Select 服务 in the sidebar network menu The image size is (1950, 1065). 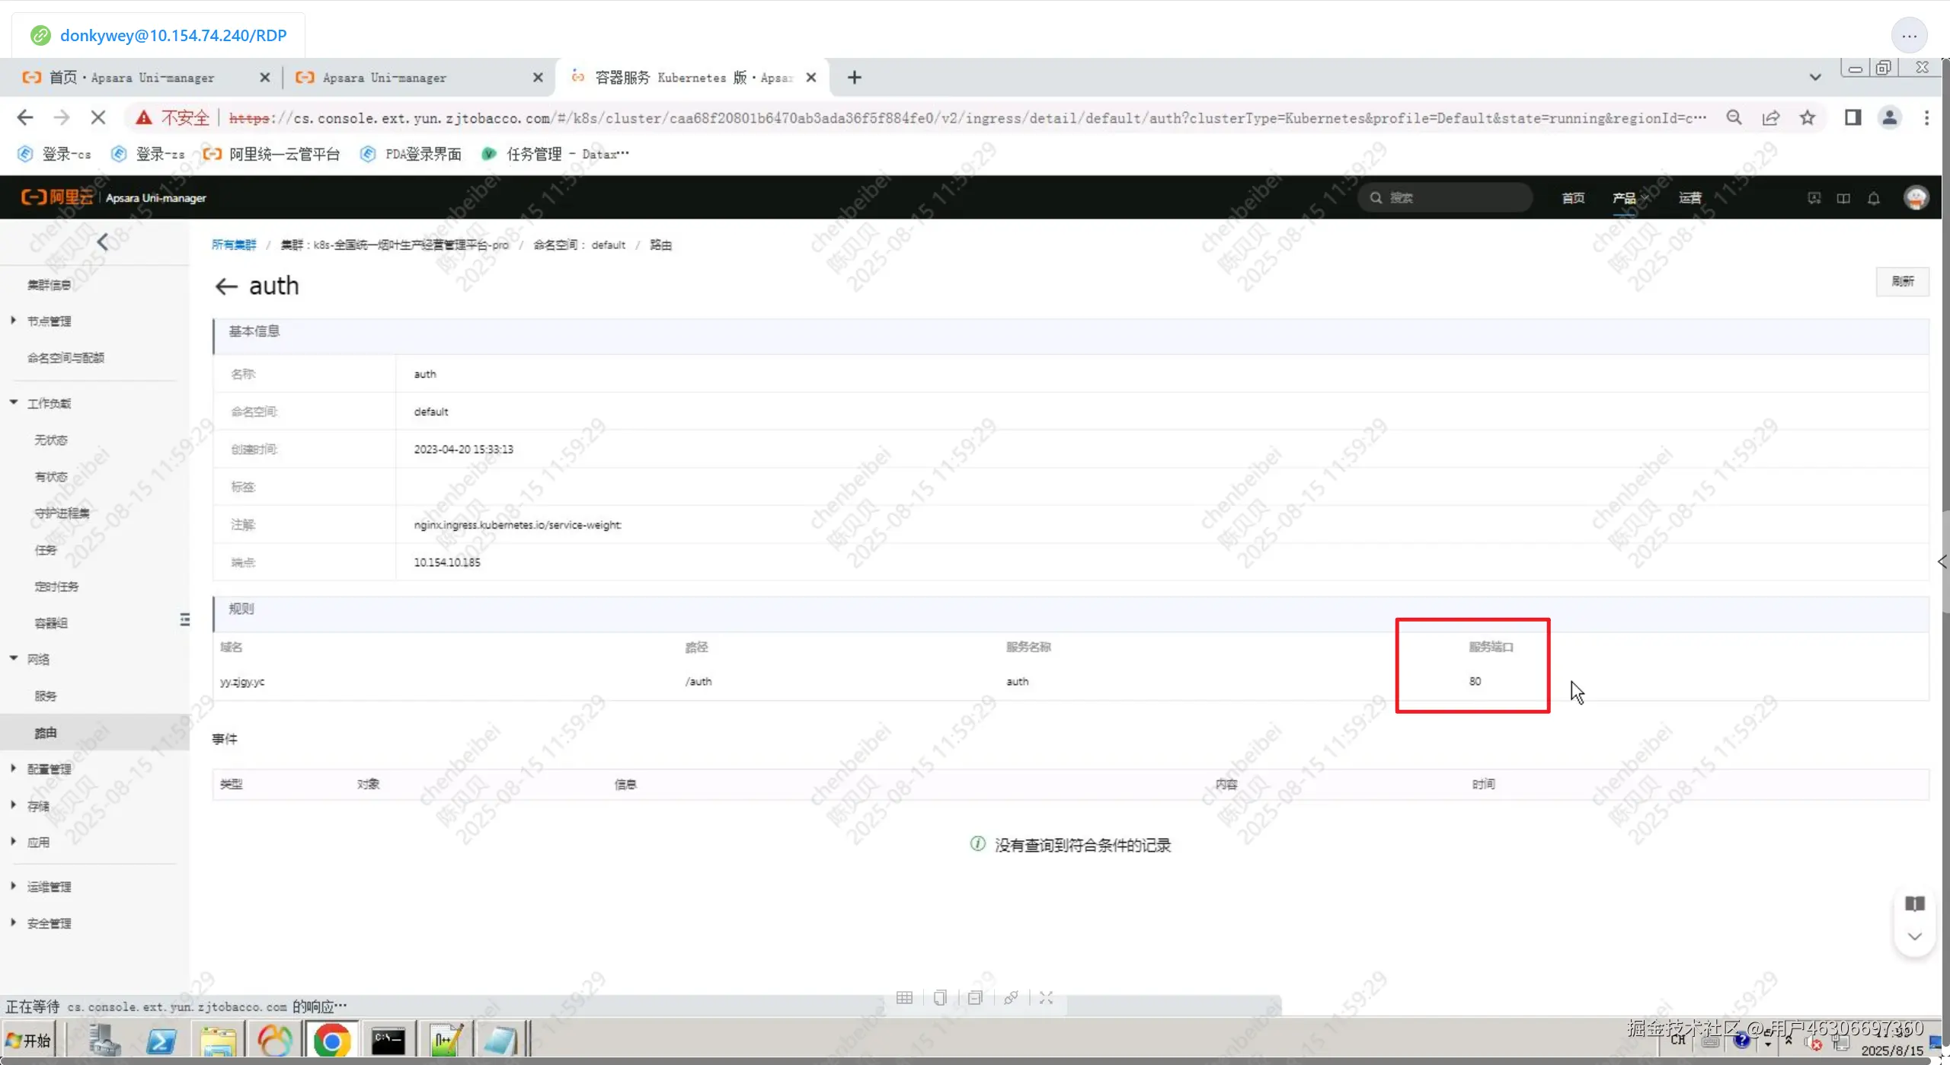(46, 696)
